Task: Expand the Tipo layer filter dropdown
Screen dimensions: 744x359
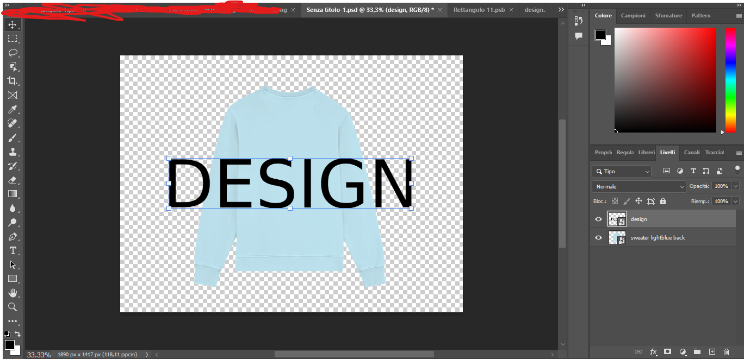Action: coord(647,171)
